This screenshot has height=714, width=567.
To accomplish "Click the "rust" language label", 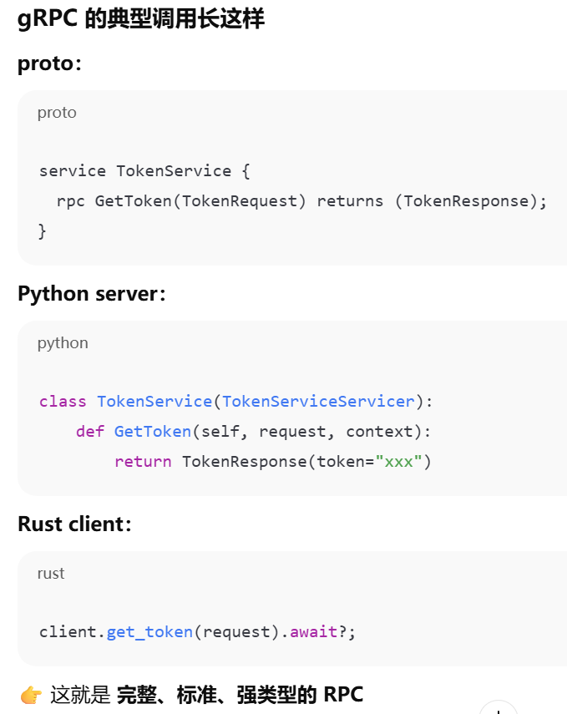I will coord(51,574).
